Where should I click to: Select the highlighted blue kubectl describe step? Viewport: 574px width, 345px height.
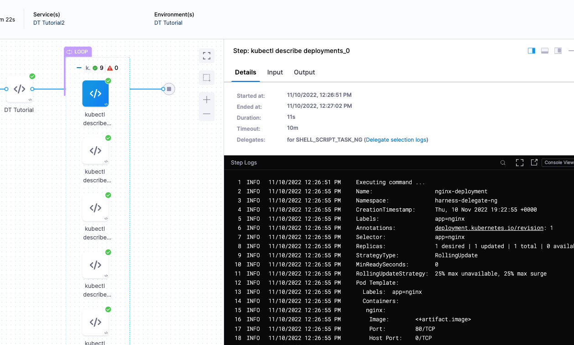[x=95, y=94]
